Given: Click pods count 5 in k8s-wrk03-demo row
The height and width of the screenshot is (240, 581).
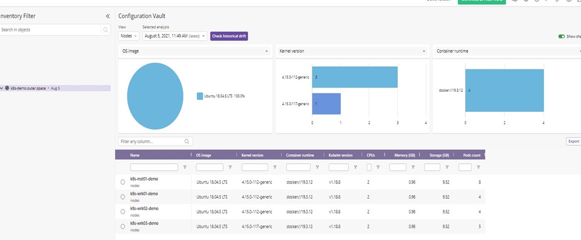Looking at the screenshot, I should click(x=479, y=227).
